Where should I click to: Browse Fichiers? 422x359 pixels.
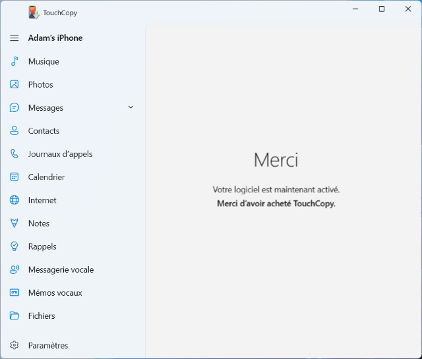tap(73, 316)
